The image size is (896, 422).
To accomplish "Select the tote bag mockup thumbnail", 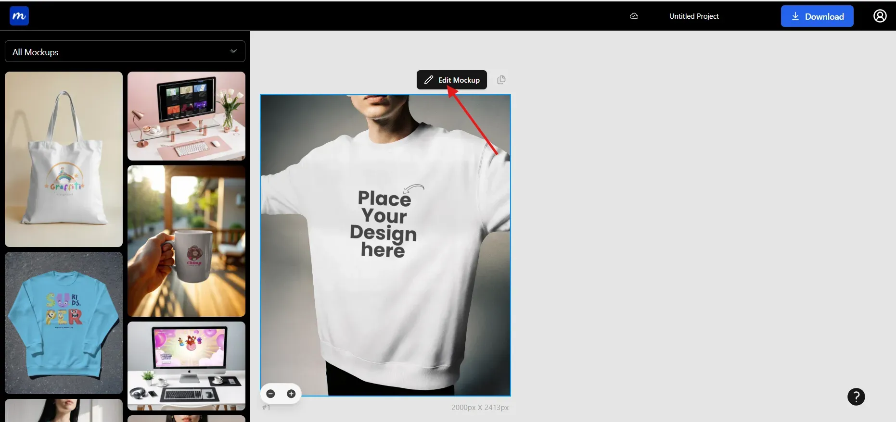I will coord(64,159).
